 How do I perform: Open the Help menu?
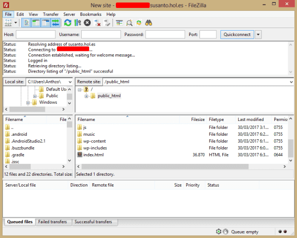111,14
